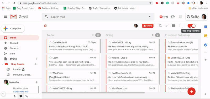Image resolution: width=210 pixels, height=99 pixels.
Task: Expand the side panel chevron
Action: 206,94
